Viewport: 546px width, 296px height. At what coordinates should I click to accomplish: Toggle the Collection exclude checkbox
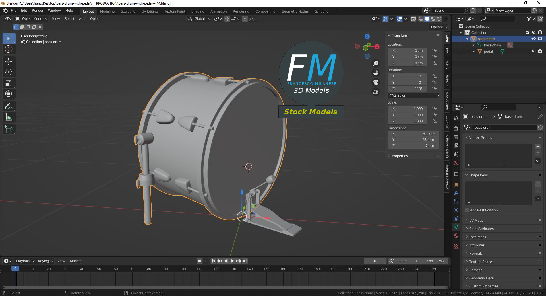coord(528,32)
